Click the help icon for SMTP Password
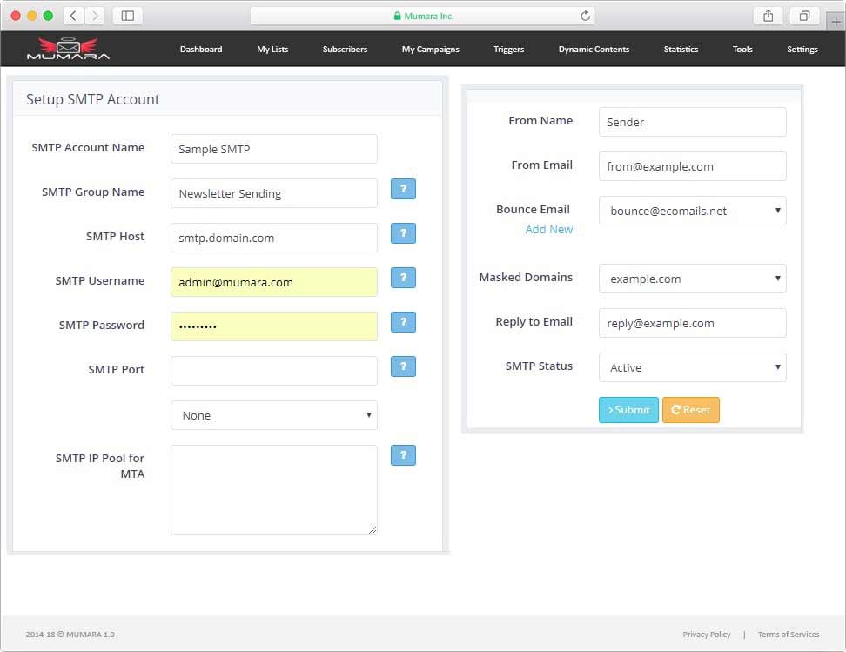Screen dimensions: 846x652 [403, 322]
